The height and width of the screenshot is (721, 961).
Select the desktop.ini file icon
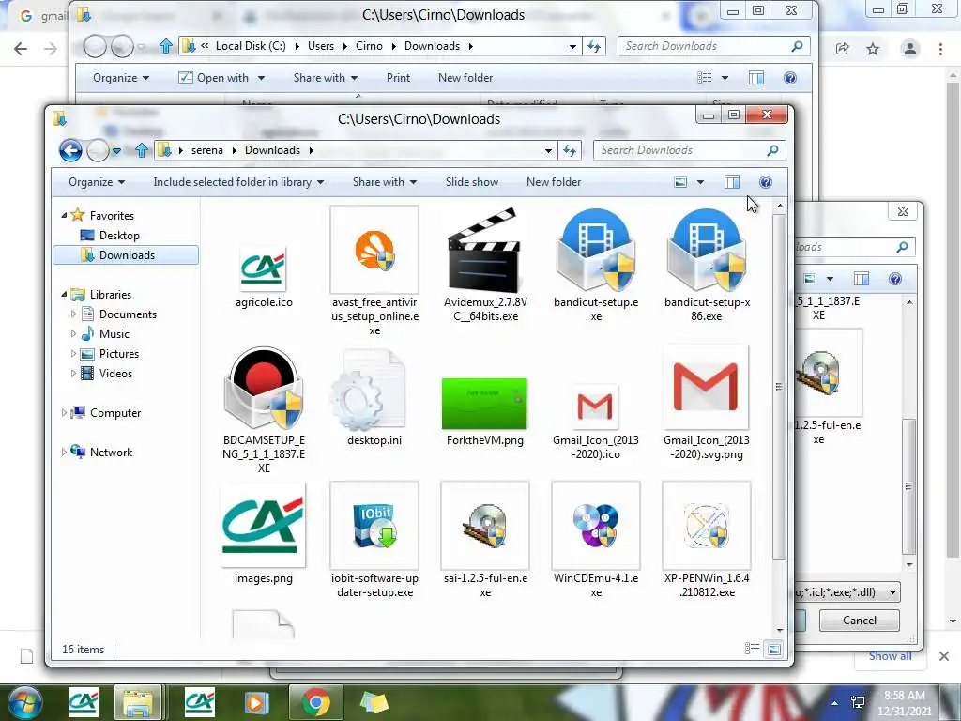point(368,390)
